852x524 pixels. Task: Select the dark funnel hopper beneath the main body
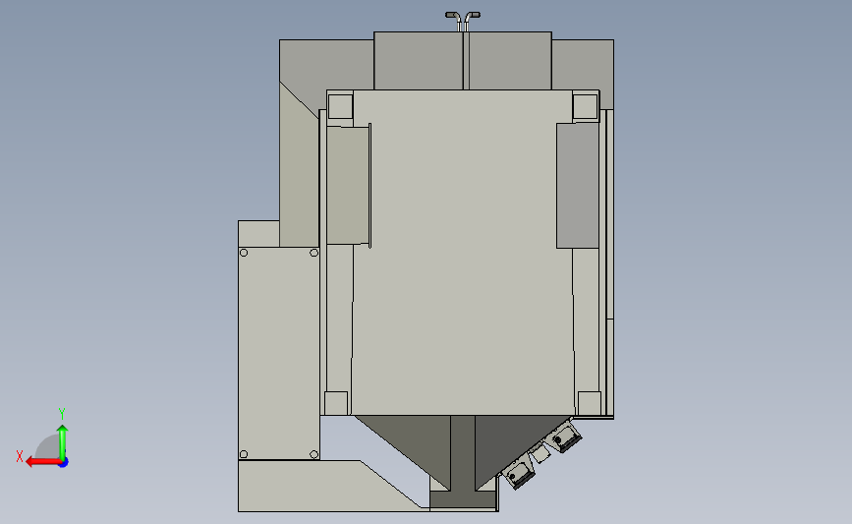462,451
